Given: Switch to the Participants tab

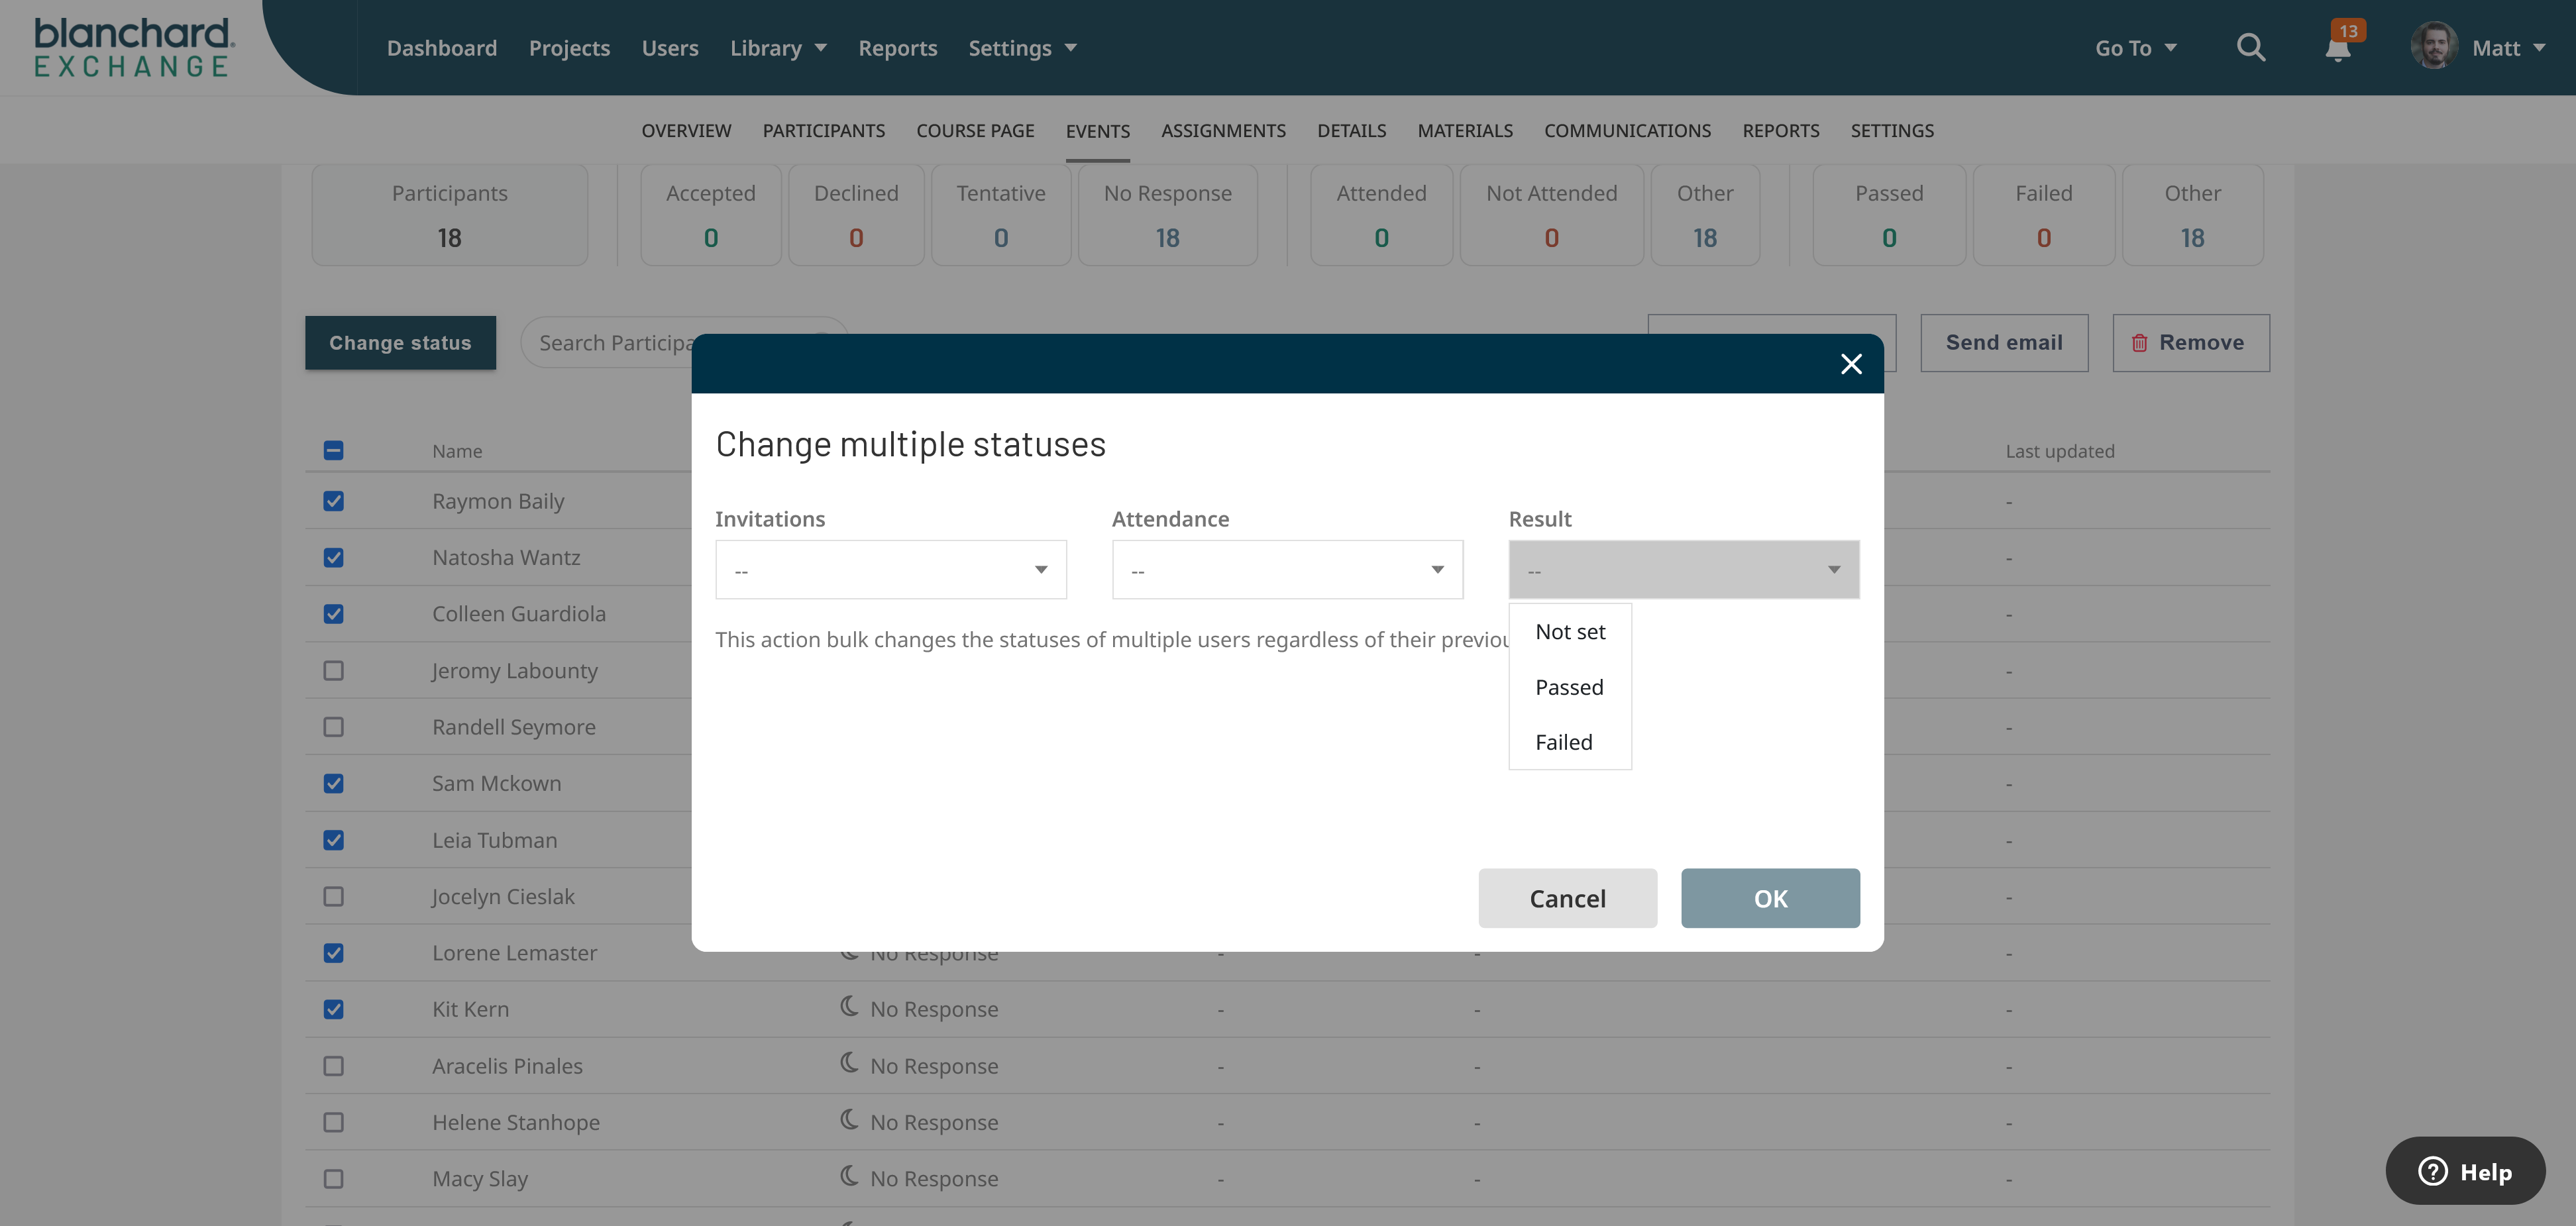Looking at the screenshot, I should click(x=823, y=131).
